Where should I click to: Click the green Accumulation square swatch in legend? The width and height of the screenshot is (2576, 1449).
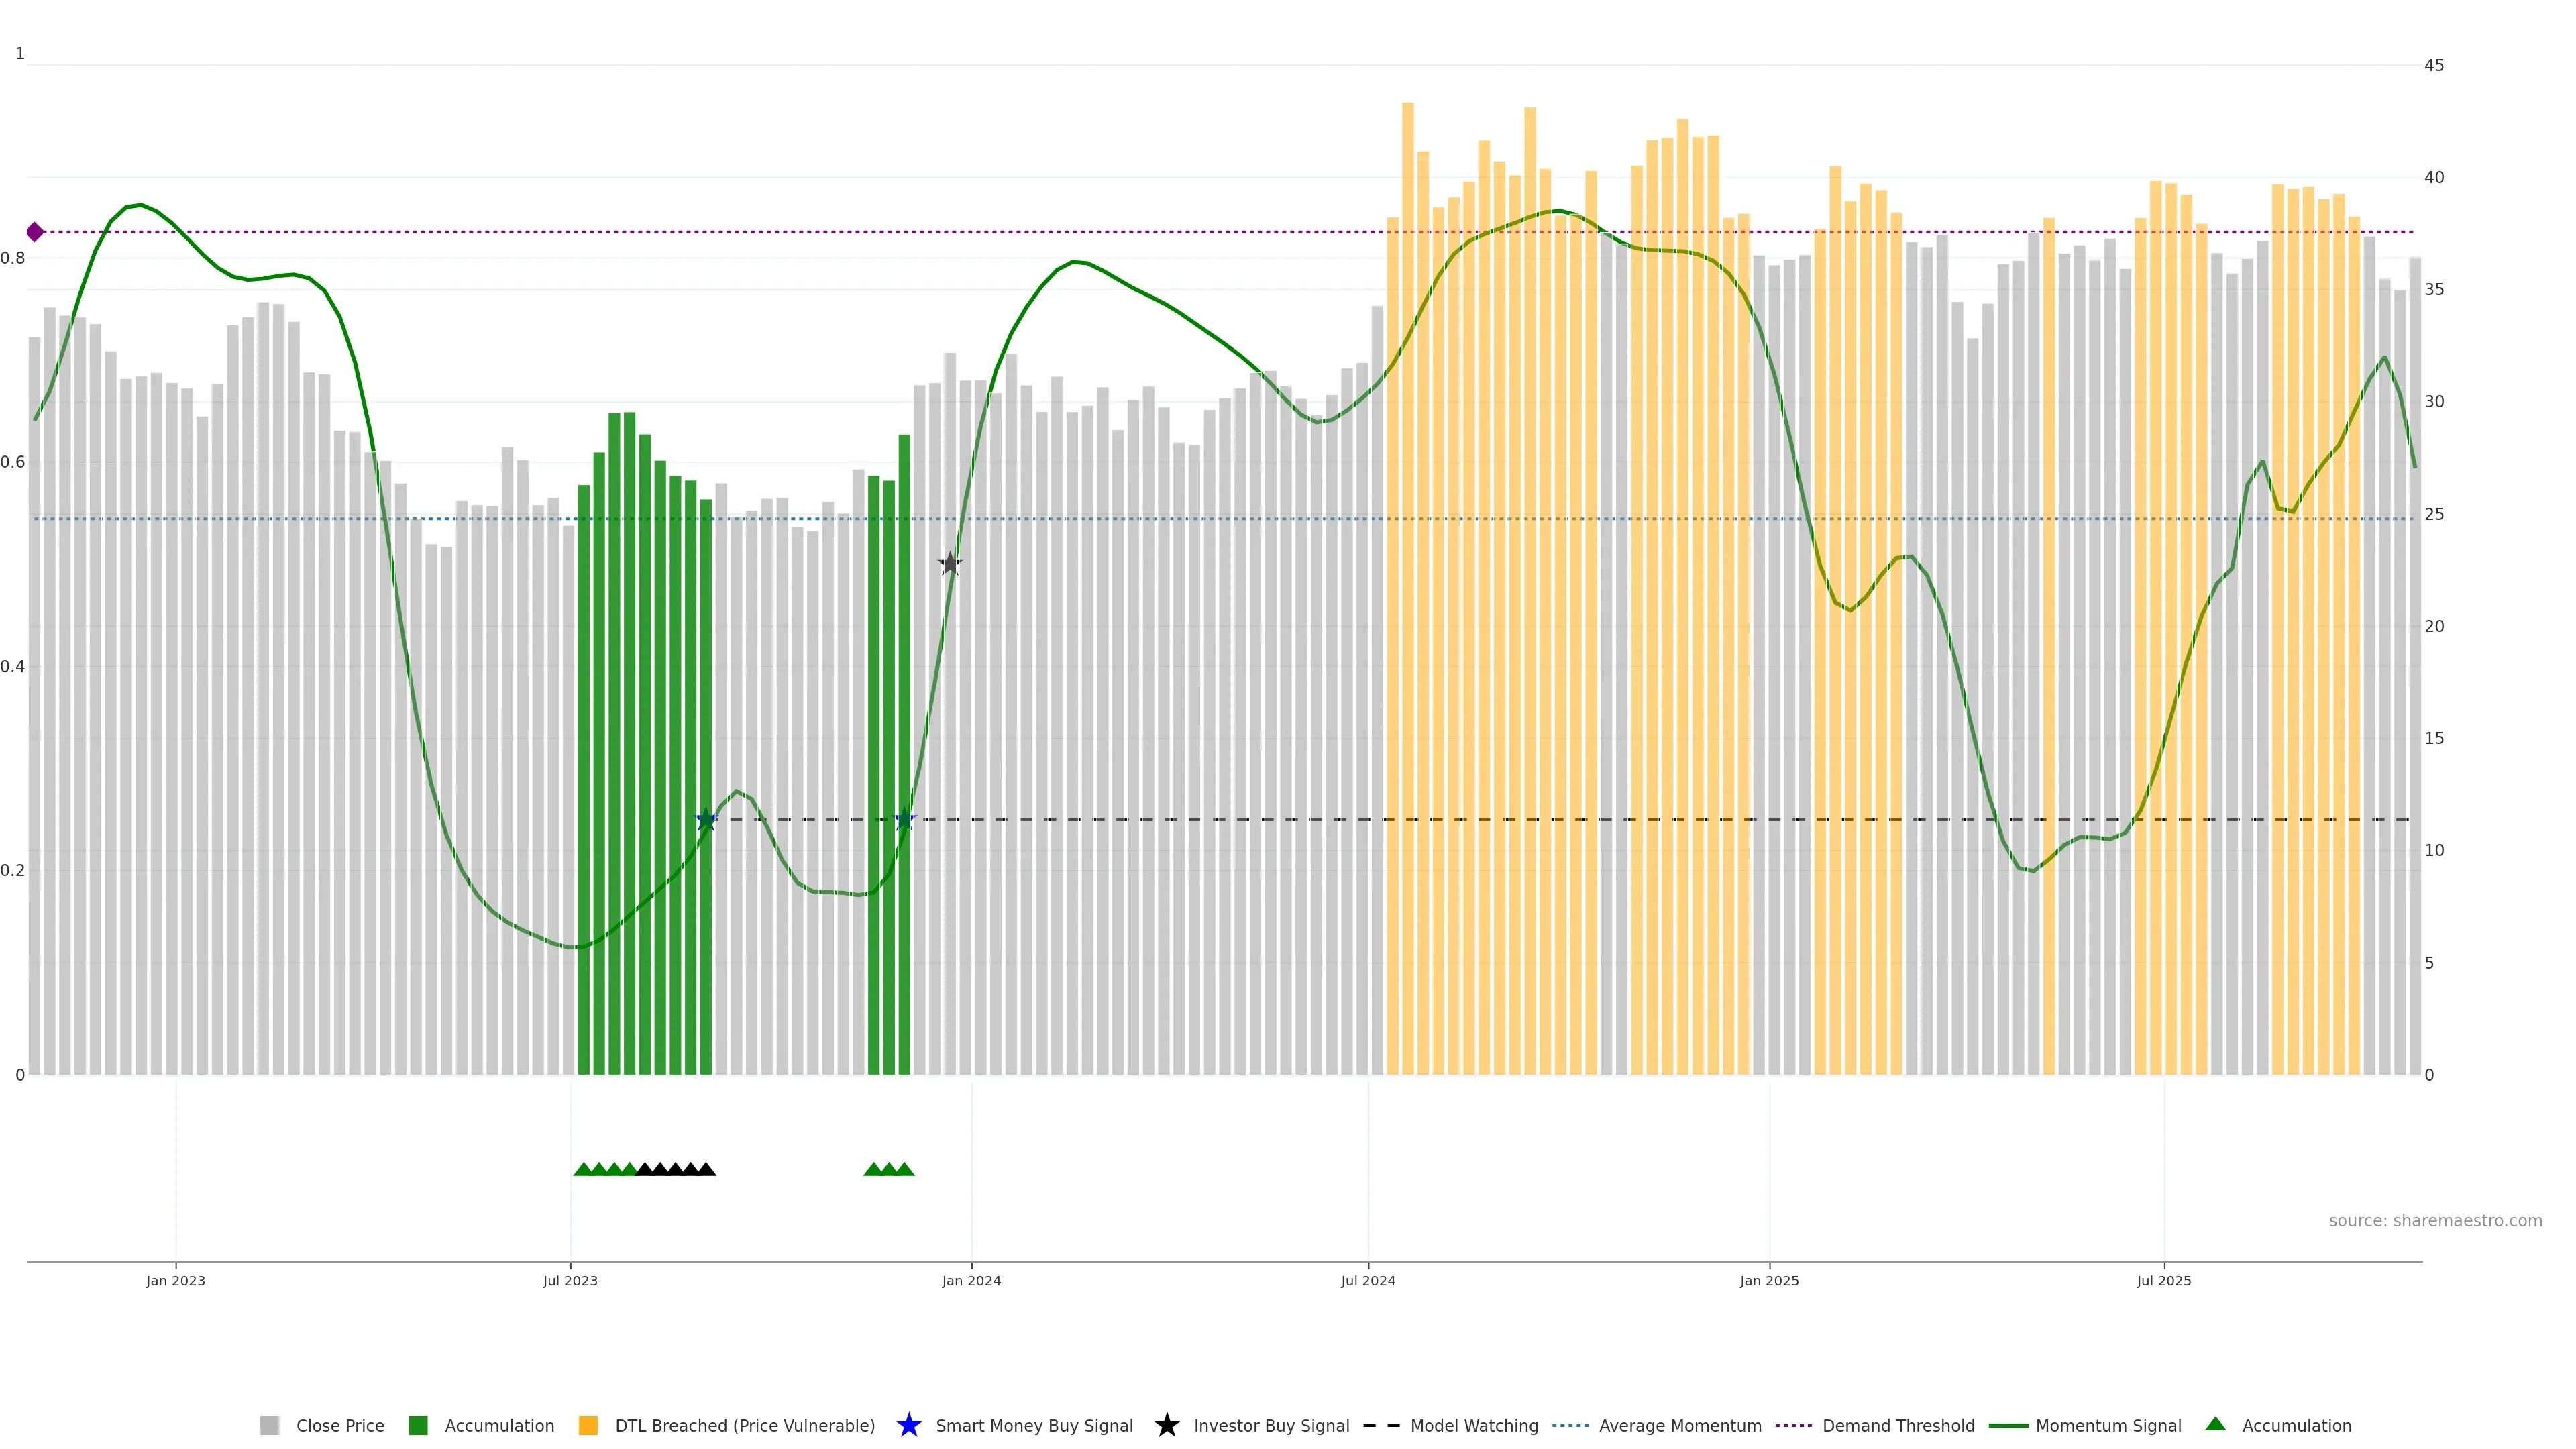click(418, 1426)
